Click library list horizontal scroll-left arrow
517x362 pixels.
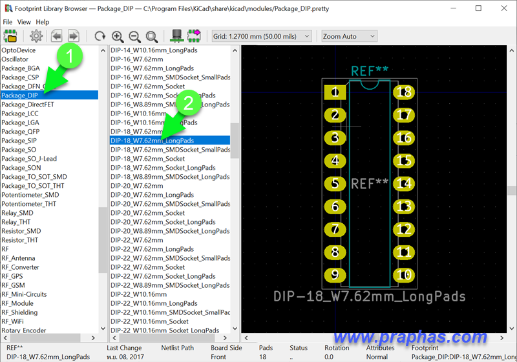tap(5, 337)
